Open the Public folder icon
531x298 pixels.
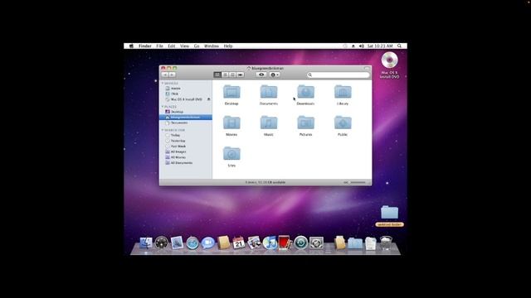(343, 123)
